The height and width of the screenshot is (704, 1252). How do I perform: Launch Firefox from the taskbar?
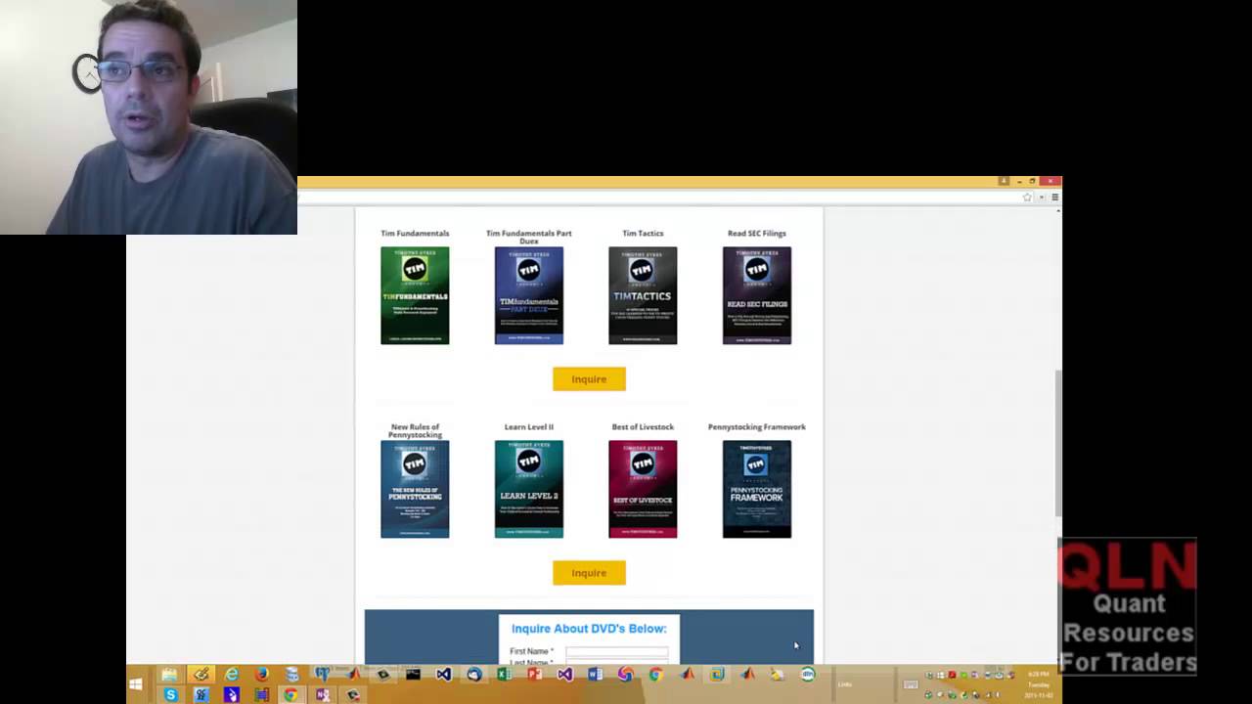click(262, 675)
